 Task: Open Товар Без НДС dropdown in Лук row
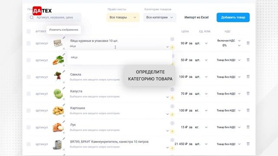point(239,127)
